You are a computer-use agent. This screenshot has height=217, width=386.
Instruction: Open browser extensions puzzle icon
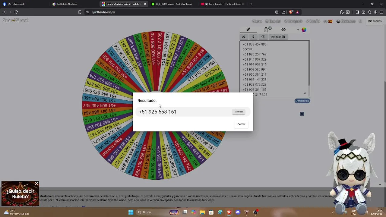[x=342, y=12]
